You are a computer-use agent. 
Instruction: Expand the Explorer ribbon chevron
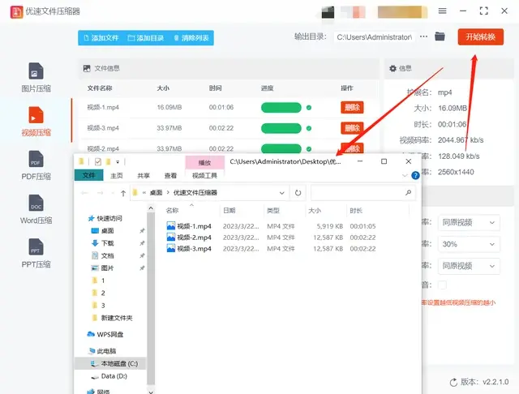coord(405,175)
